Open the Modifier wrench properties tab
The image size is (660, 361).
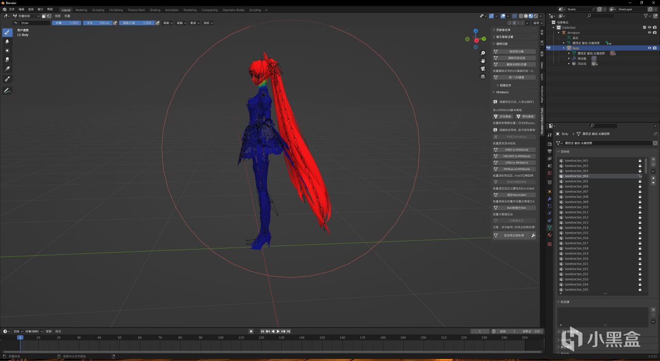pos(550,199)
